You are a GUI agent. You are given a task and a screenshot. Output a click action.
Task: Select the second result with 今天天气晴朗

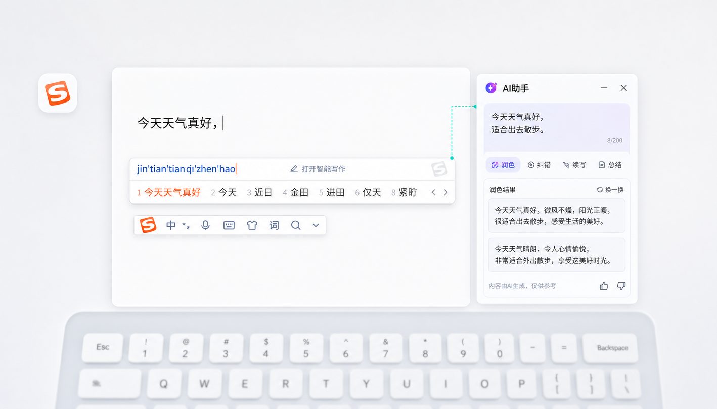(x=557, y=255)
